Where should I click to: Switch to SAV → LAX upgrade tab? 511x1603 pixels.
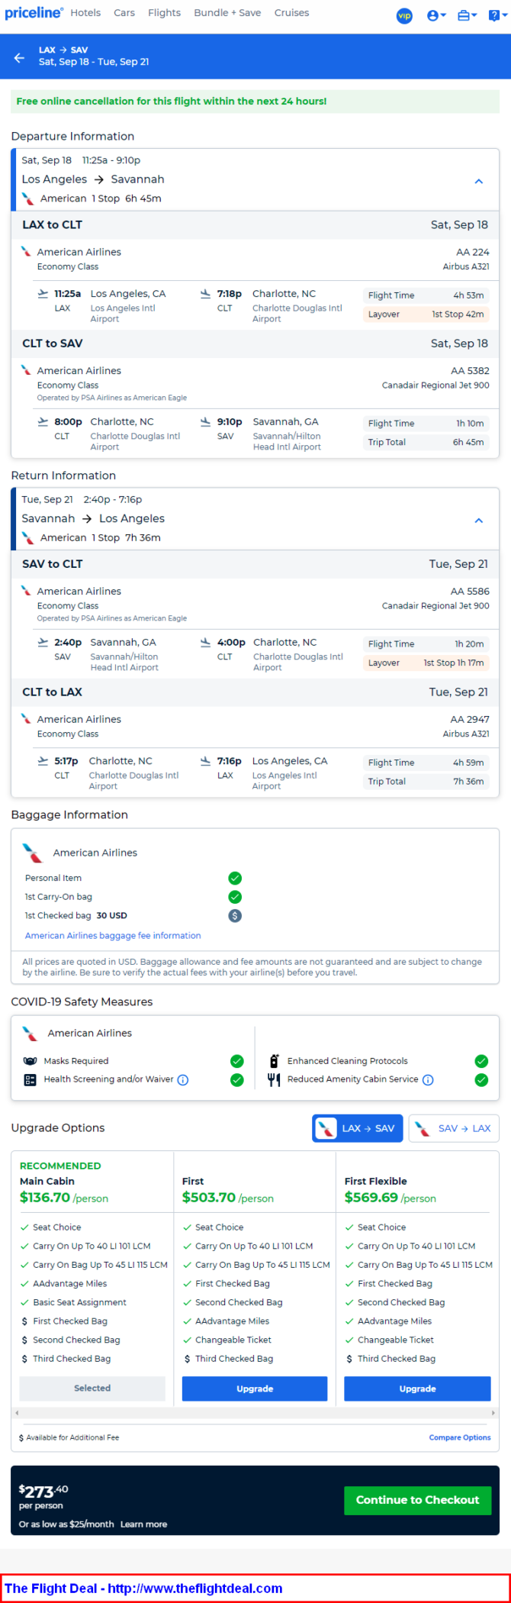point(454,1128)
